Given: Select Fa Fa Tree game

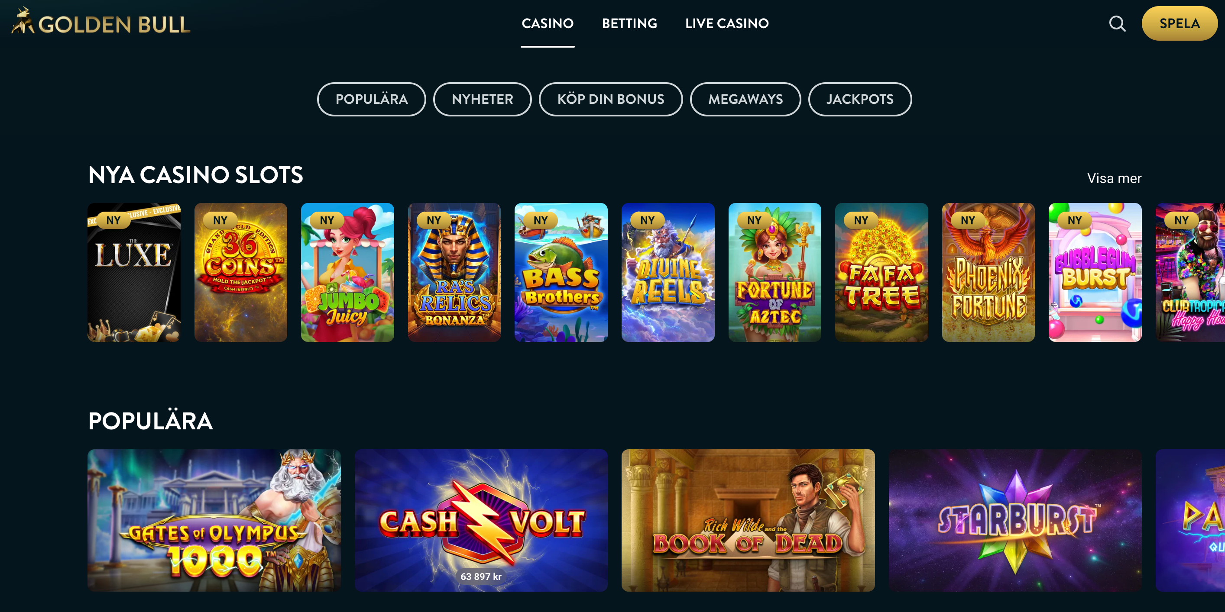Looking at the screenshot, I should pos(881,272).
